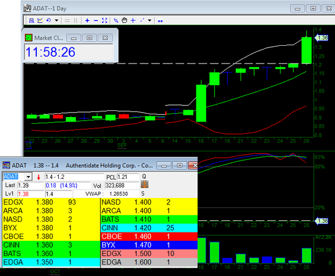Maximize the ADAT Level 2 window
The image size is (335, 276).
coord(179,166)
